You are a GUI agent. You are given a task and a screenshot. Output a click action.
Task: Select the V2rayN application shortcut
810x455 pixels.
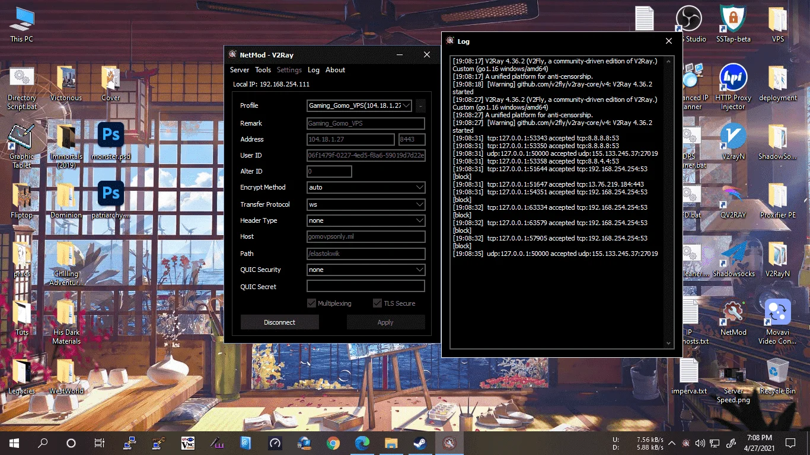[734, 142]
